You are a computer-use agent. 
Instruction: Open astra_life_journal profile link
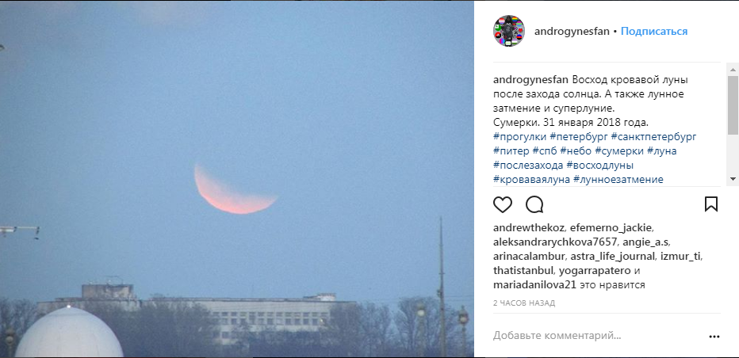[x=613, y=257]
